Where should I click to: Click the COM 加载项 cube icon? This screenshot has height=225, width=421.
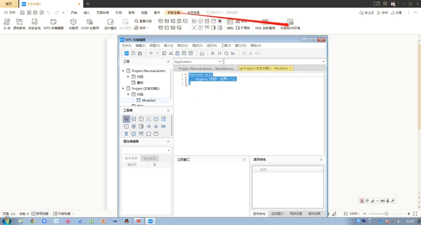click(89, 22)
